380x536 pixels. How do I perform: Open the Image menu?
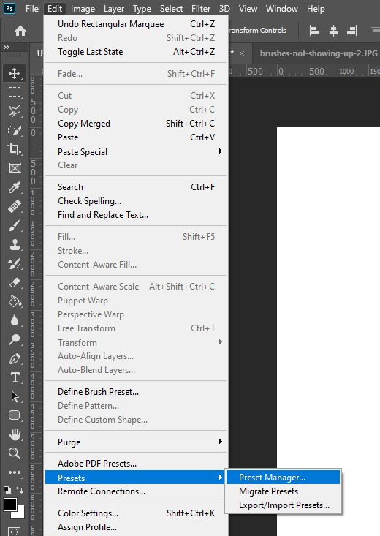[x=83, y=8]
